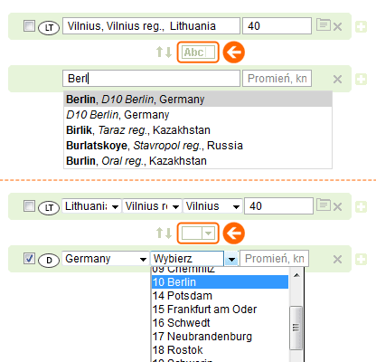Switch to Abc text input mode

(x=198, y=52)
